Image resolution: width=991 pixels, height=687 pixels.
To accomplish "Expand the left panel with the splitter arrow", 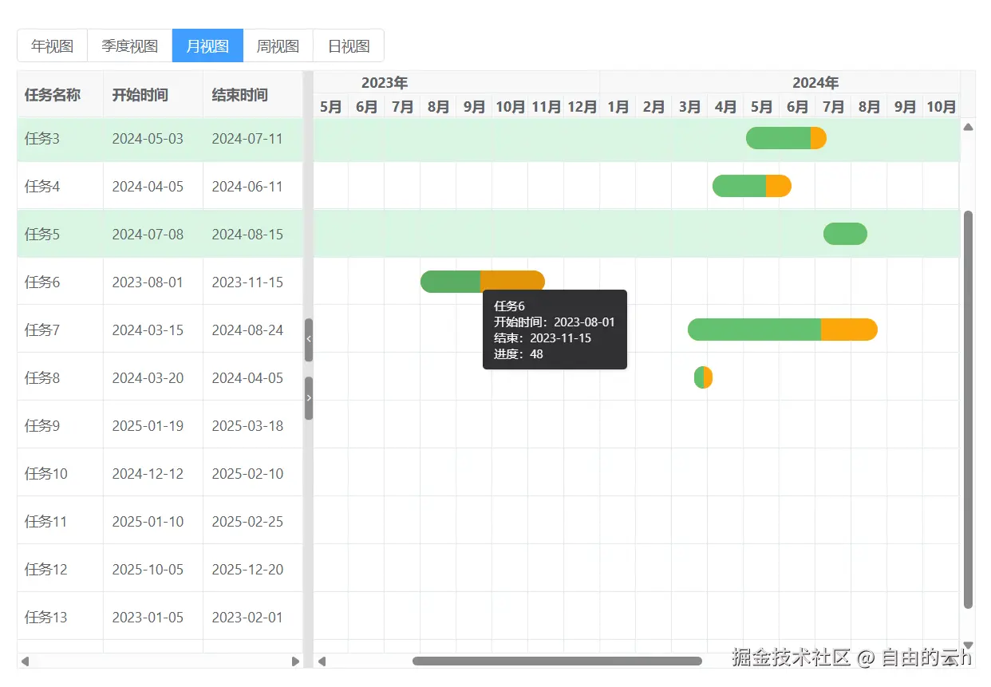I will 309,398.
